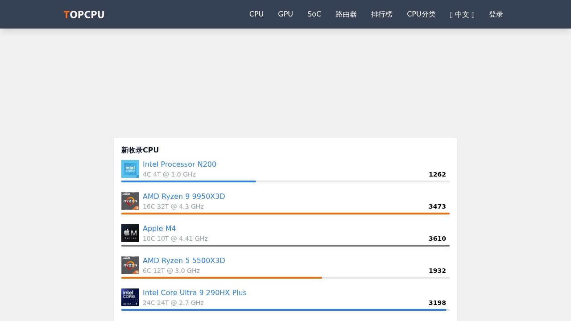
Task: Click the AMD Ryzen 9 logo thumbnail
Action: coord(130,201)
